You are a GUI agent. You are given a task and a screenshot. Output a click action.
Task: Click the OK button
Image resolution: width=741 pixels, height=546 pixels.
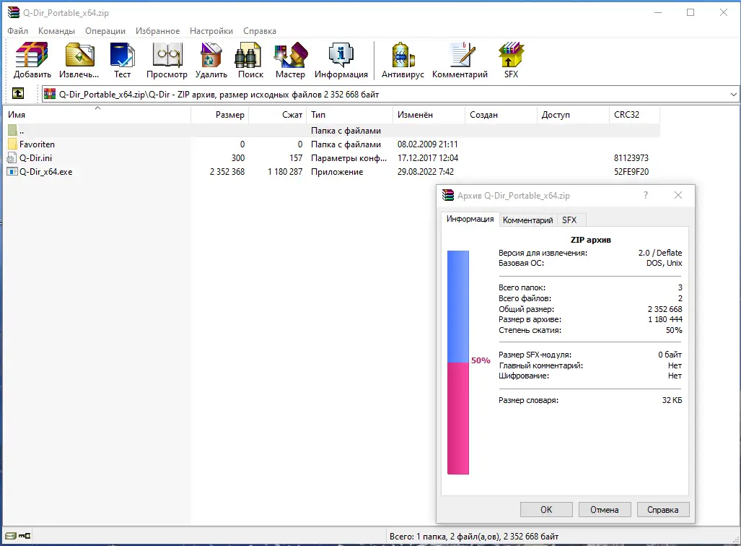pyautogui.click(x=546, y=510)
